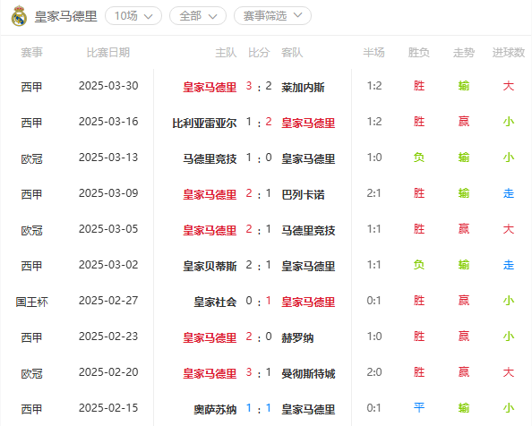Click 奥萨苏纳 home team name
Image resolution: width=532 pixels, height=426 pixels.
tap(215, 409)
